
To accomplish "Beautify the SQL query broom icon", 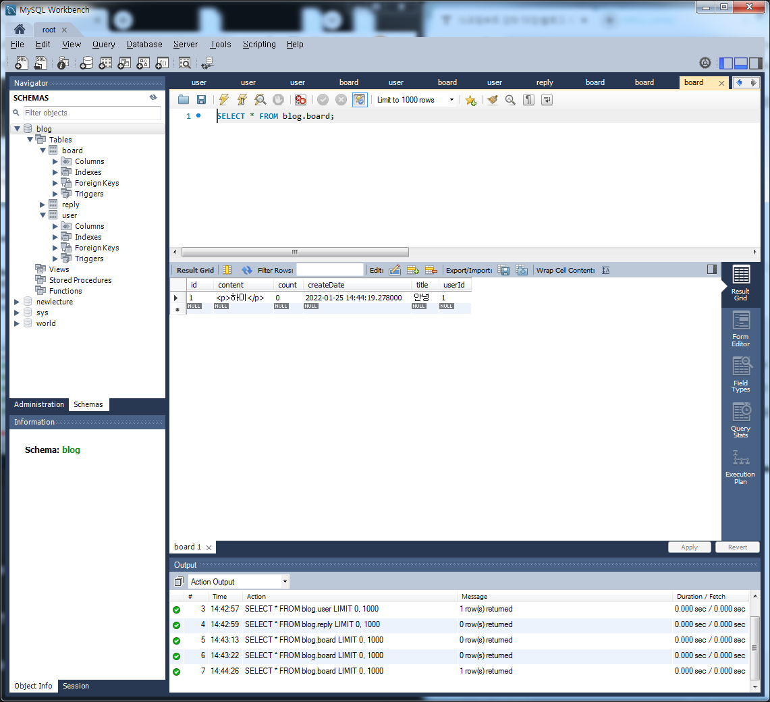I will coord(493,100).
